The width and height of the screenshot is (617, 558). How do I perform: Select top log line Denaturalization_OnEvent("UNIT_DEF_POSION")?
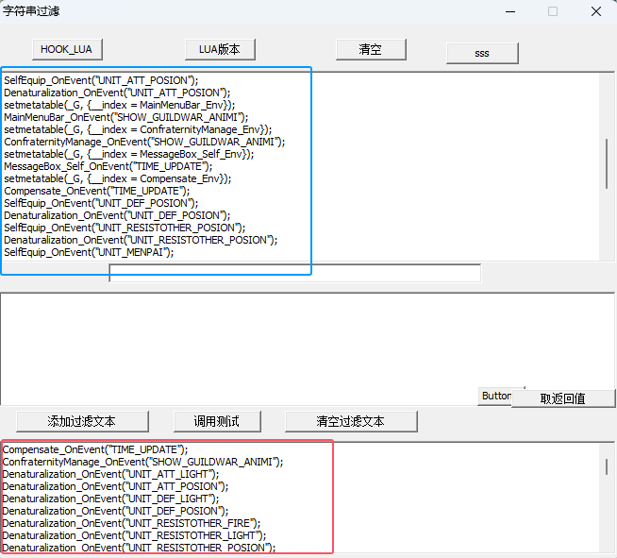click(117, 215)
